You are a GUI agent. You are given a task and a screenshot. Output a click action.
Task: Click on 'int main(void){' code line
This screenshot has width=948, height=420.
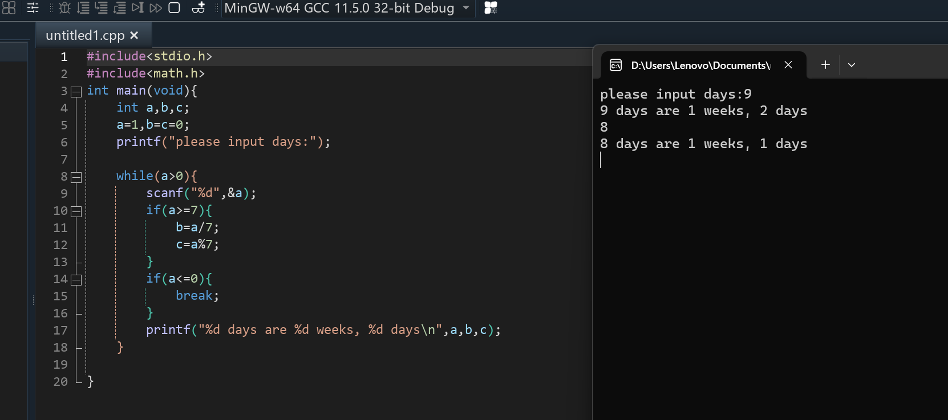142,91
